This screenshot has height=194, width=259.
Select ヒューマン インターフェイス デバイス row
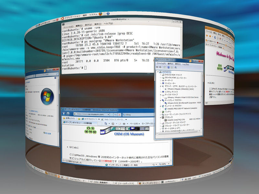point(176,114)
